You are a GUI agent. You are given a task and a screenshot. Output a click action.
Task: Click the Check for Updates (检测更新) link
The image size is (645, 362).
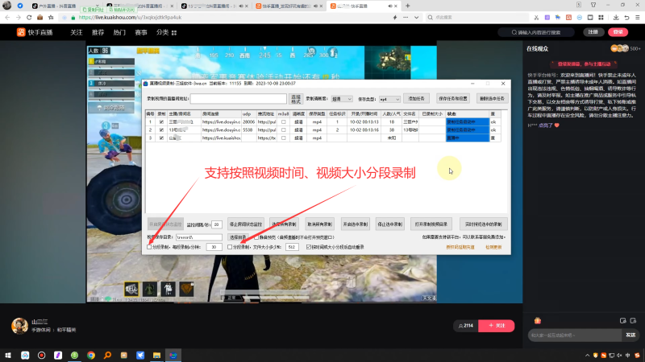pos(493,247)
